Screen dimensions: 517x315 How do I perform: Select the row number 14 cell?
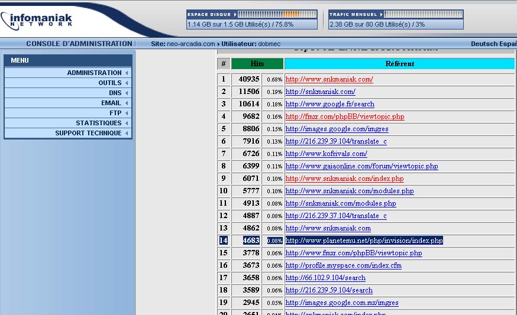tap(224, 241)
